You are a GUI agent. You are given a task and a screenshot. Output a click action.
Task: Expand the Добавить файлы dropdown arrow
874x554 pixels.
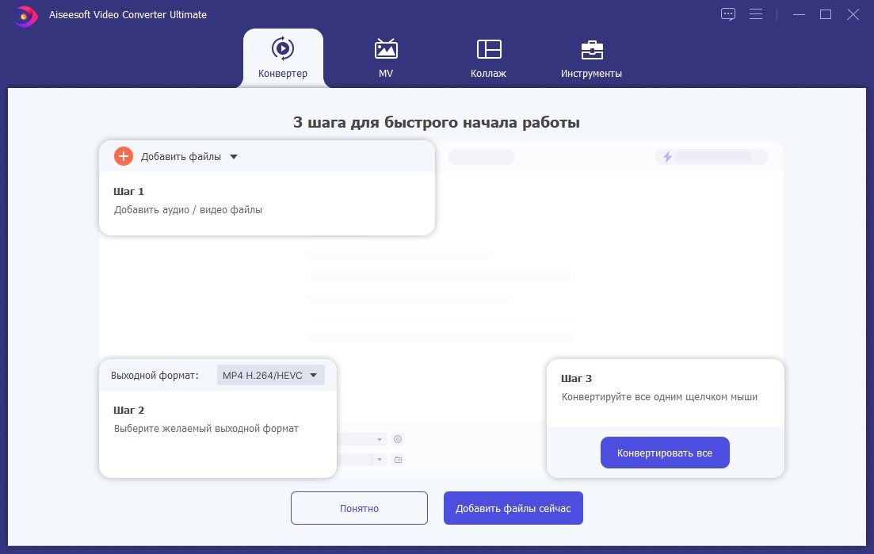(x=234, y=157)
